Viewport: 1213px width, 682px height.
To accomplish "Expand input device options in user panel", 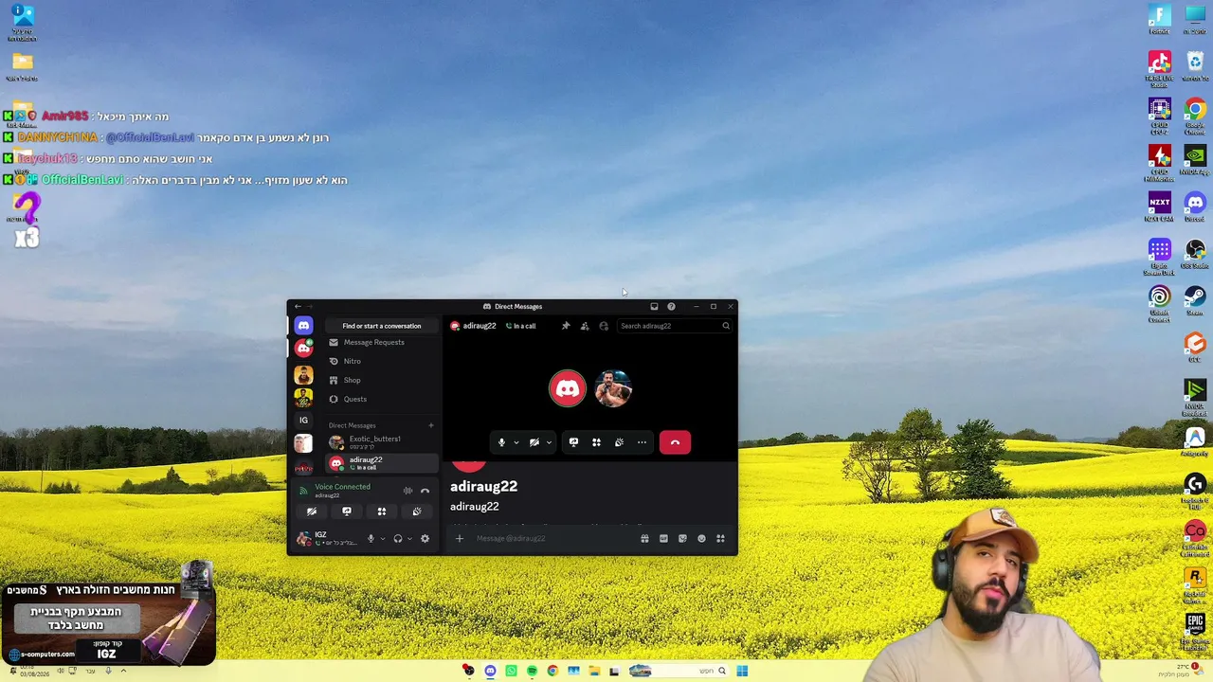I will click(x=383, y=539).
